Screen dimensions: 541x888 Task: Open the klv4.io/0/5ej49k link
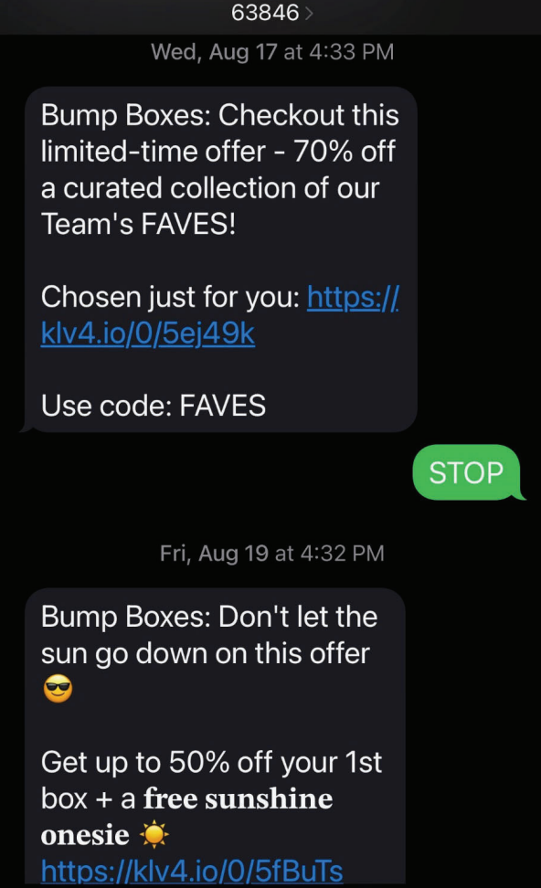click(220, 315)
